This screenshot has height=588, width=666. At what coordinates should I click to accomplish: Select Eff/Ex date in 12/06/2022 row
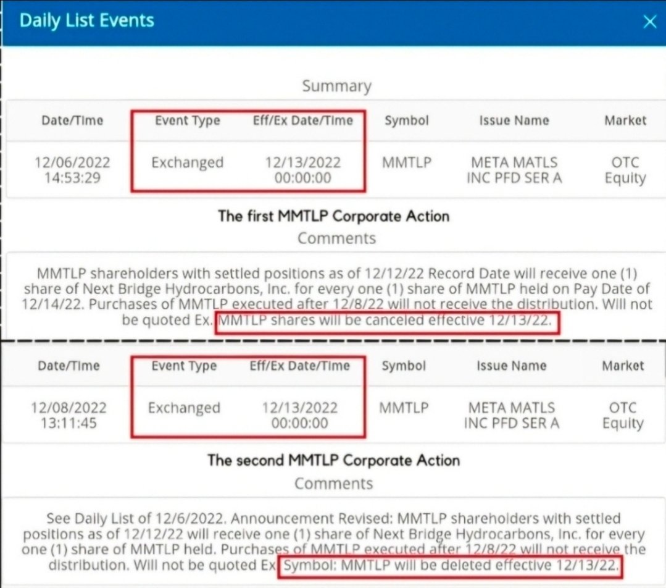tap(303, 170)
